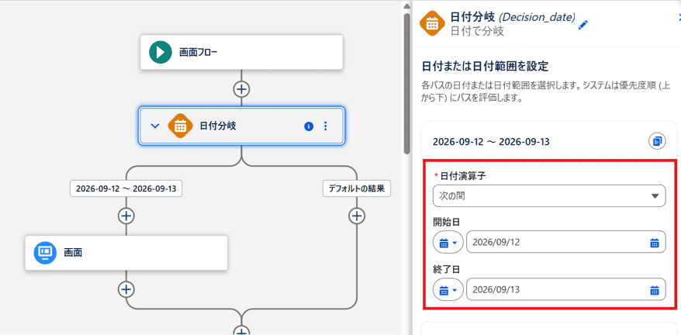Click the (Decision_date) API name text
This screenshot has height=335, width=681.
537,17
